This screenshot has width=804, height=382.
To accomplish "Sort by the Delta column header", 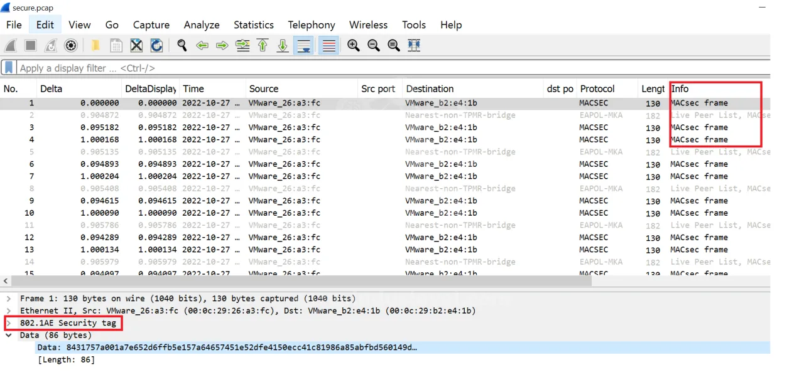I will click(79, 88).
